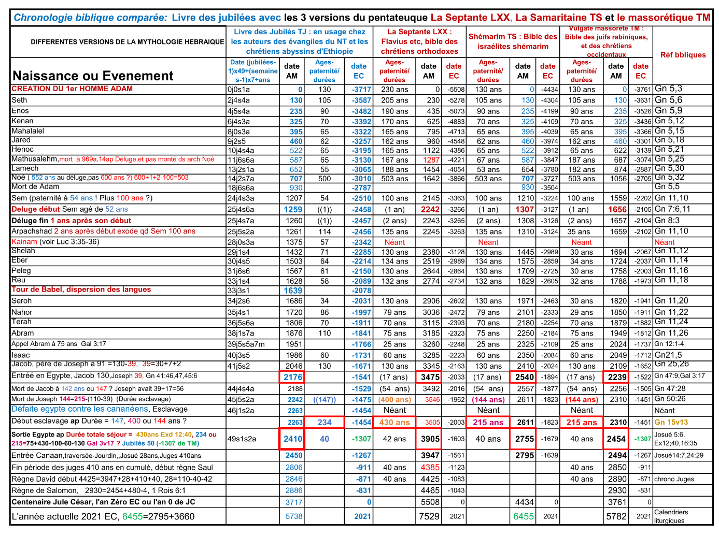Click the "Réf bbliques" column header
719x536 pixels.
click(x=683, y=55)
